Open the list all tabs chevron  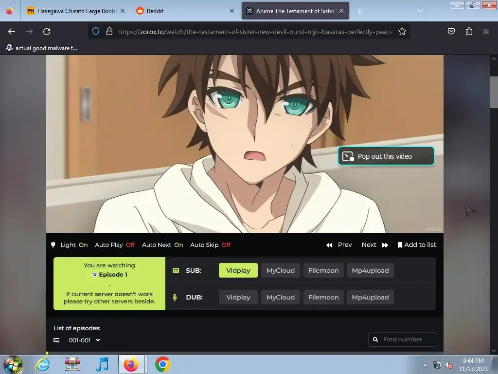420,11
